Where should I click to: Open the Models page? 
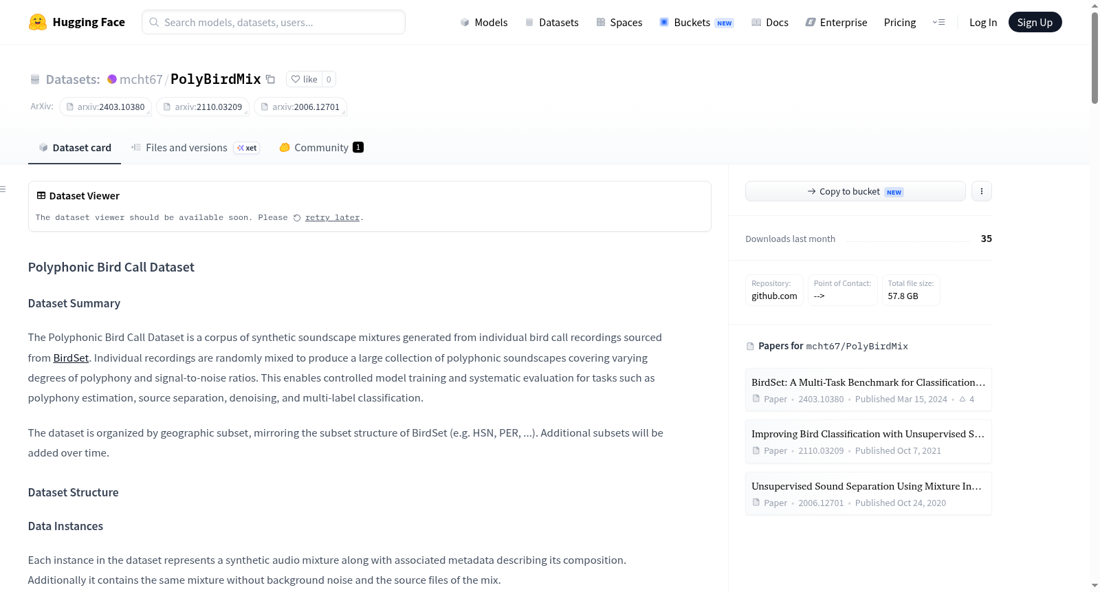pos(484,22)
